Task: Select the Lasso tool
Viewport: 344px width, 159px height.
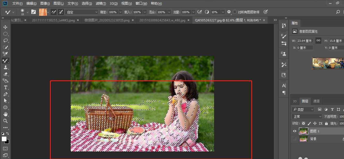Action: pos(5,40)
